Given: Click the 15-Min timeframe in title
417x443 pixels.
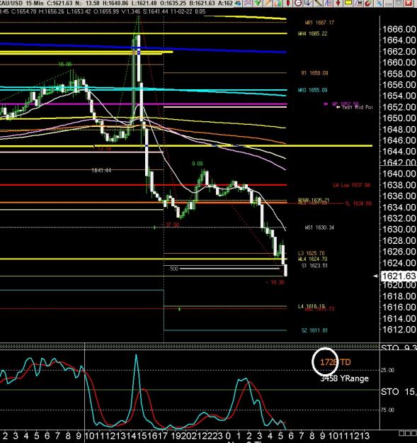Looking at the screenshot, I should pos(35,3).
